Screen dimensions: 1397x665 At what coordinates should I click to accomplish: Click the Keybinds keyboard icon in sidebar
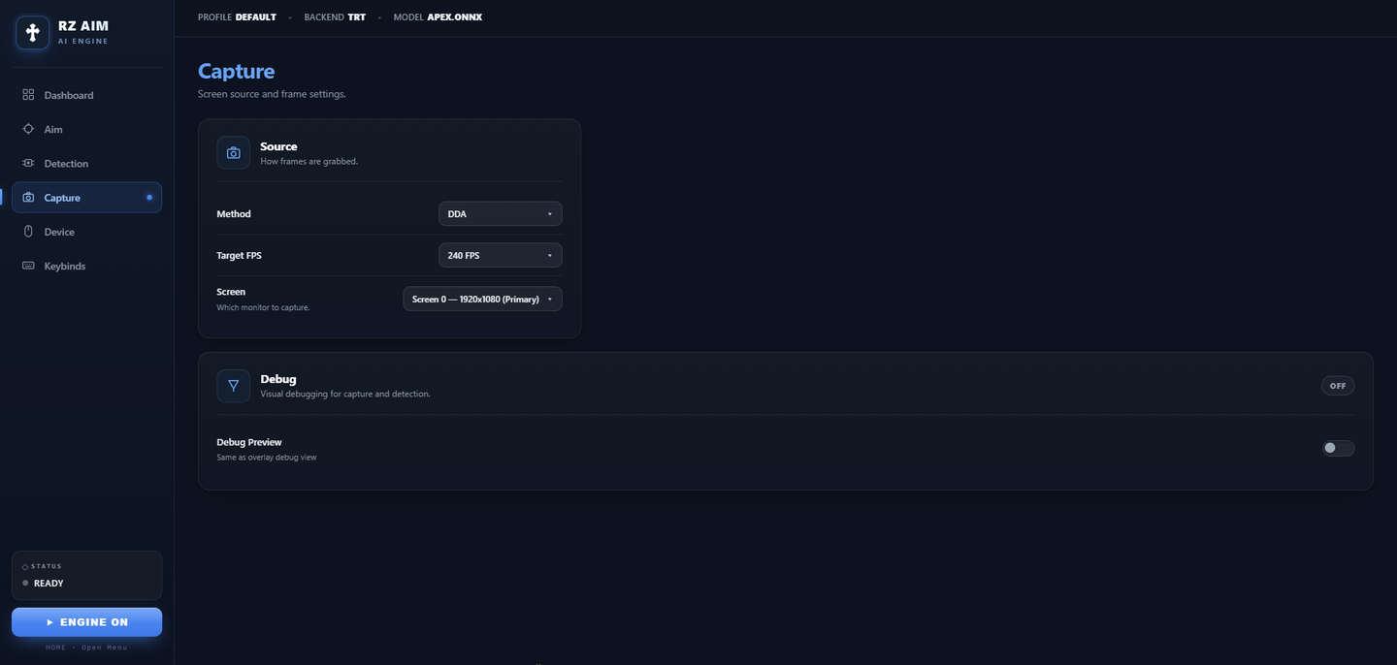click(x=28, y=266)
